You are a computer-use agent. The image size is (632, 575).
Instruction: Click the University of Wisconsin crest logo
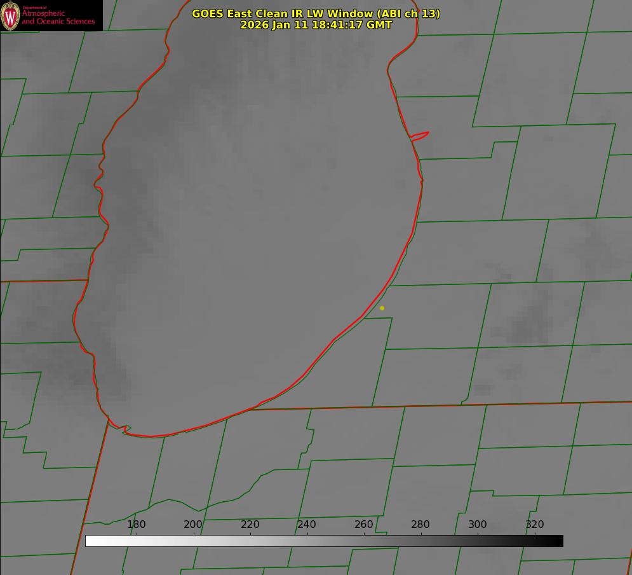coord(10,15)
